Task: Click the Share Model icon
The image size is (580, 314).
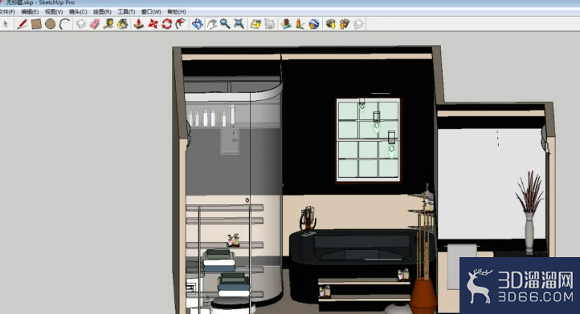Action: tap(345, 24)
